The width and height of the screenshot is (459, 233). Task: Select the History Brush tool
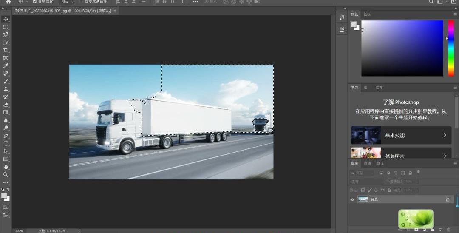(6, 97)
